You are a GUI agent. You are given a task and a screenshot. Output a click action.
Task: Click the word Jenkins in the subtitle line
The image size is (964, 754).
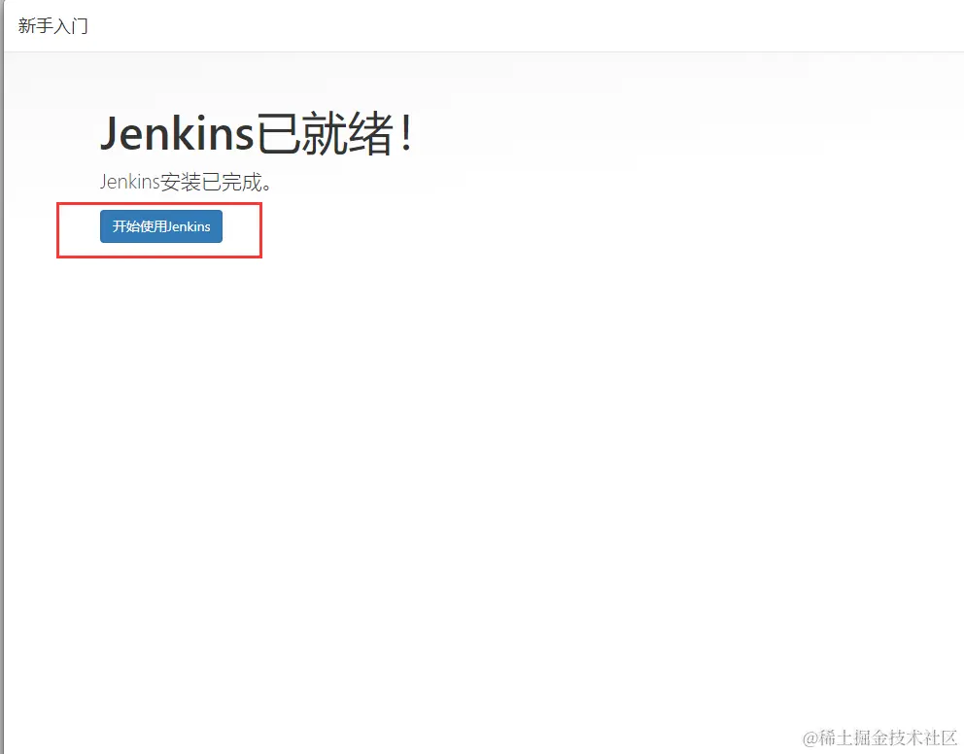click(129, 182)
